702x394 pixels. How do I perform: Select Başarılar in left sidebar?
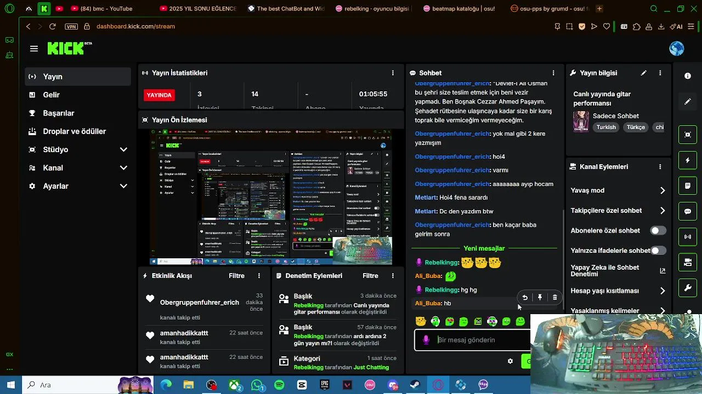click(x=78, y=113)
